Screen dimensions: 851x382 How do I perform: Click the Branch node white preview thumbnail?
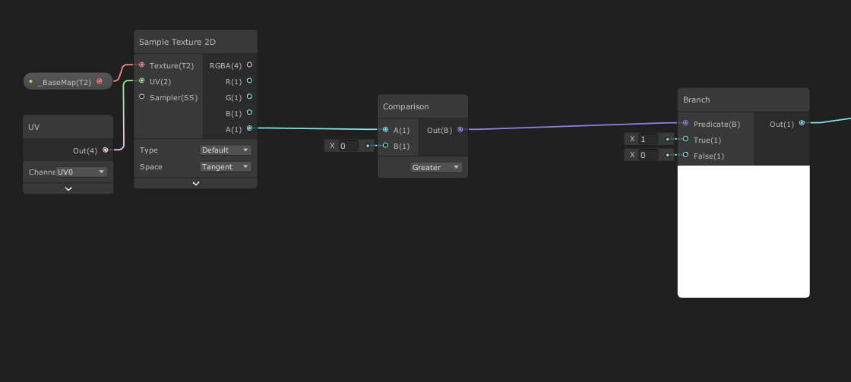(744, 232)
